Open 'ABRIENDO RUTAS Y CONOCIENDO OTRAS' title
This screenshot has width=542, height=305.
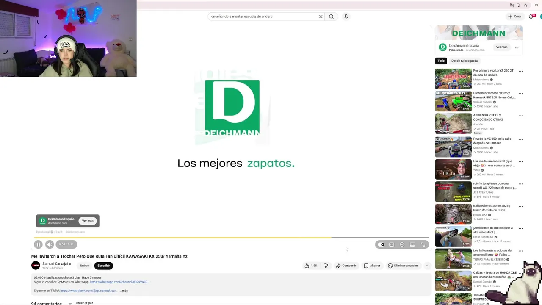click(x=488, y=117)
